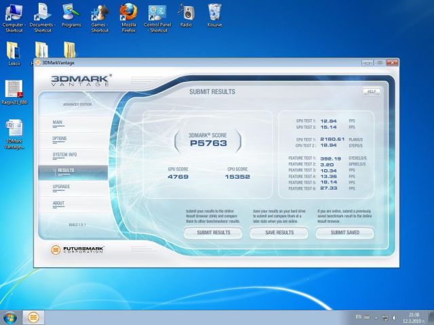Click the Windows Start orb

[10, 318]
